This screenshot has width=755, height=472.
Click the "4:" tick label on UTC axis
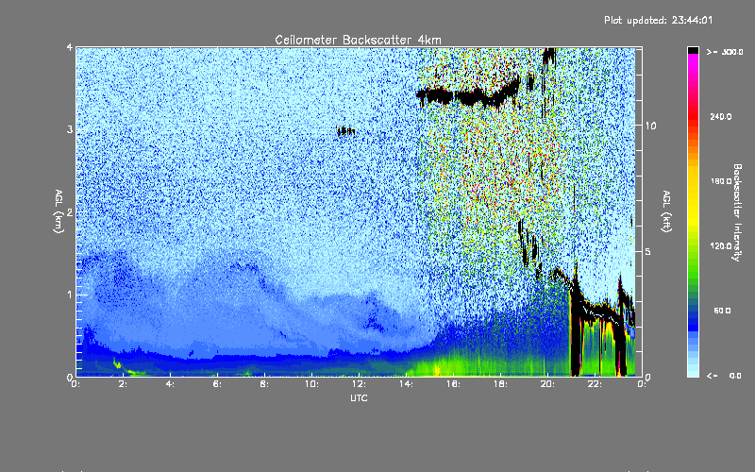tap(170, 384)
